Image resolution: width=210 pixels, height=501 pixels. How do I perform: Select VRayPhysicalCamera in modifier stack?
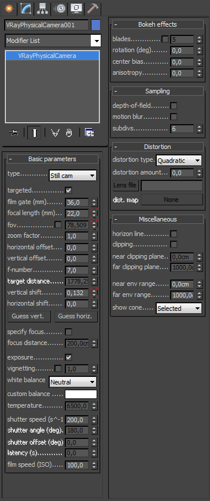point(53,56)
